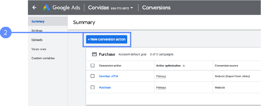
Task: Click Primary status for Corvidae LSTM
Action: pos(161,76)
